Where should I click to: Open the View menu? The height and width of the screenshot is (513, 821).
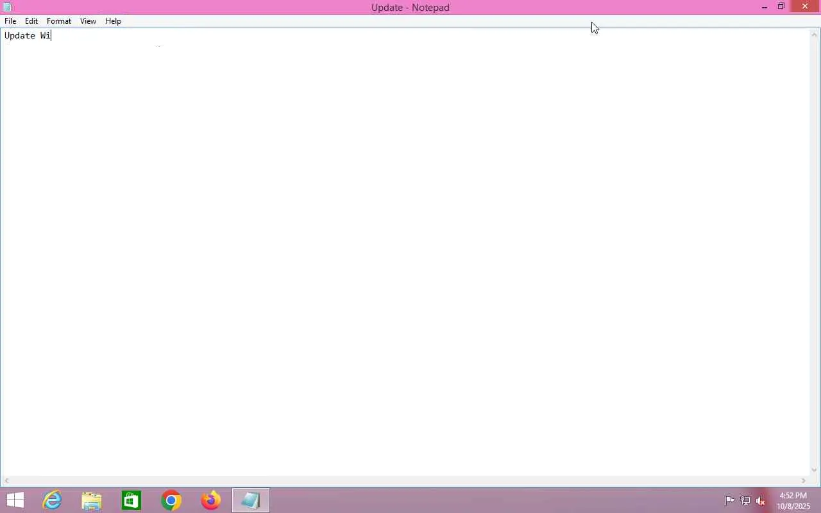(x=88, y=21)
